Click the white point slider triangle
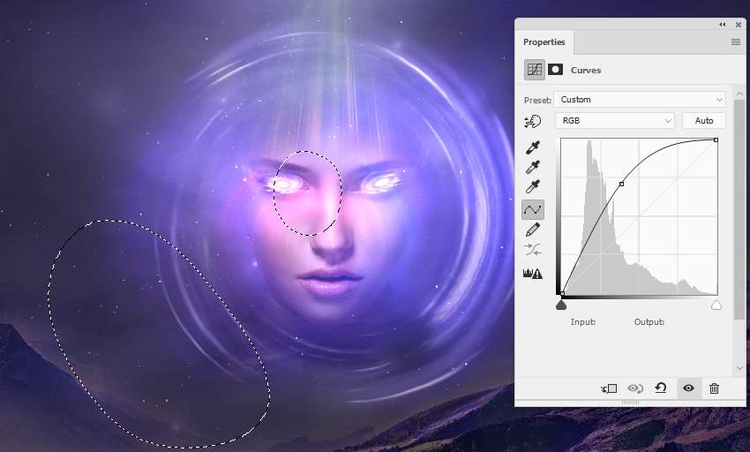Viewport: 750px width, 452px height. [x=716, y=305]
